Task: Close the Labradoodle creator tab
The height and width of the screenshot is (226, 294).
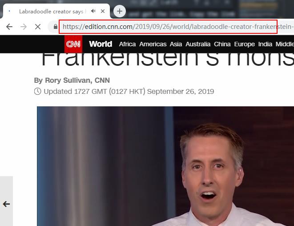Action: tap(103, 11)
